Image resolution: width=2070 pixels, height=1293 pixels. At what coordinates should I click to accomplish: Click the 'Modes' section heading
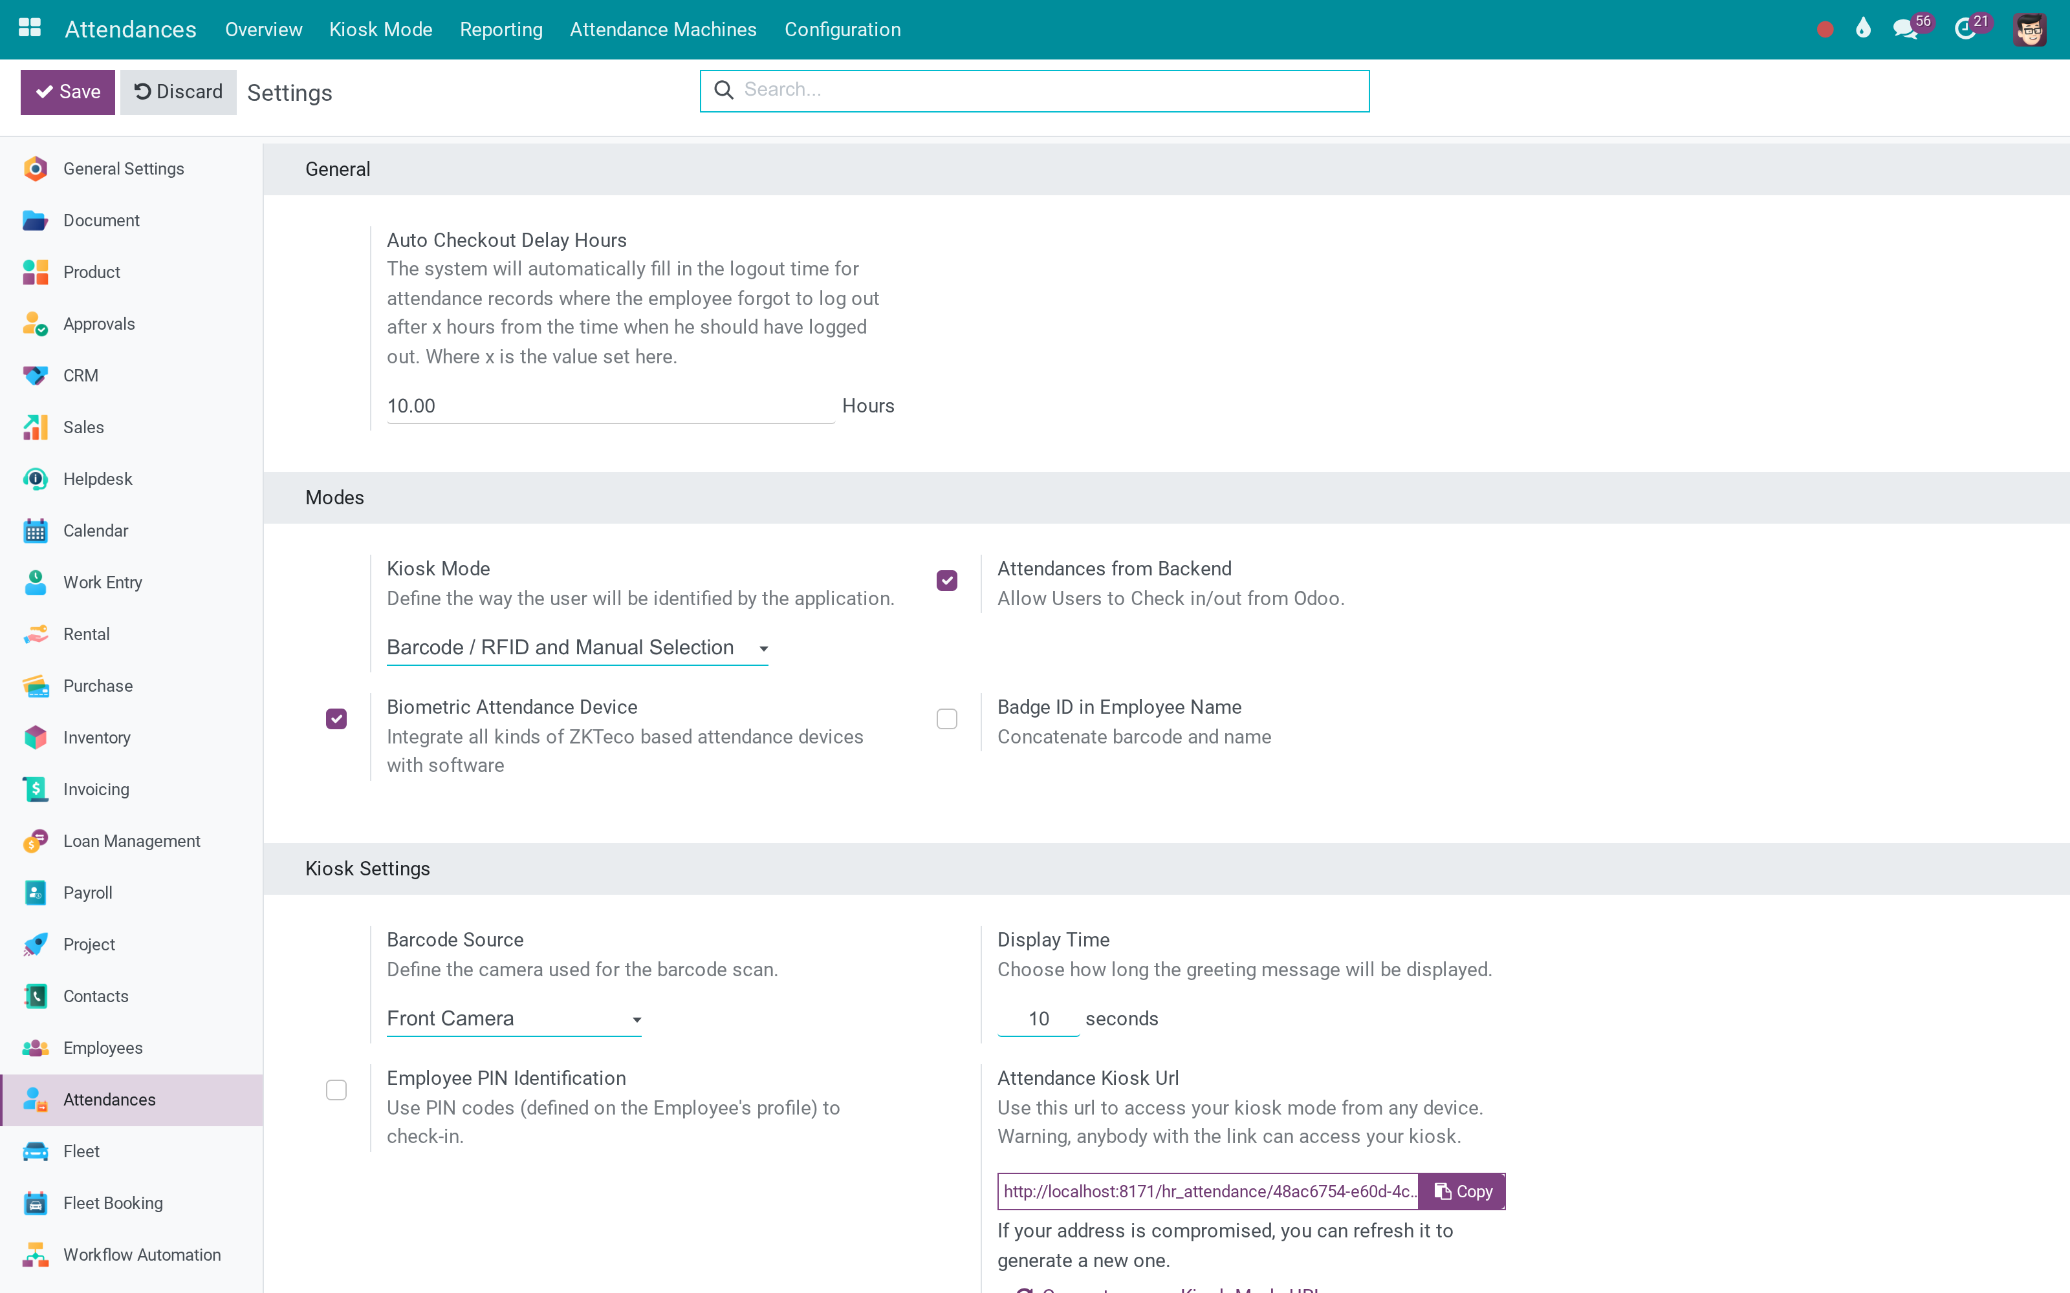click(x=334, y=498)
